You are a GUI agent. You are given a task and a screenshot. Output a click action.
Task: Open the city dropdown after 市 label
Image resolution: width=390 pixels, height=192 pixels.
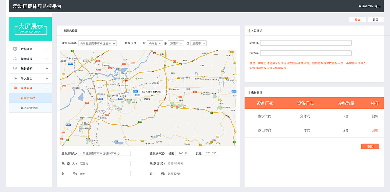(x=176, y=43)
